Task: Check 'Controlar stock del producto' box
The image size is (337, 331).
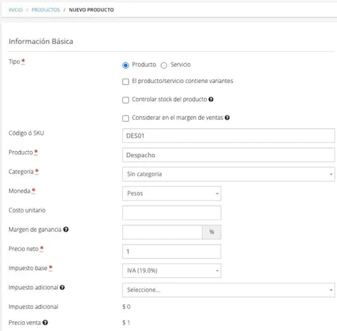Action: (126, 100)
